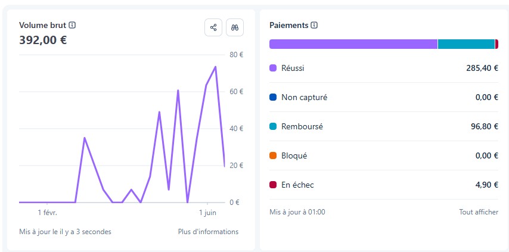Click the share icon button
The width and height of the screenshot is (509, 252).
(213, 27)
